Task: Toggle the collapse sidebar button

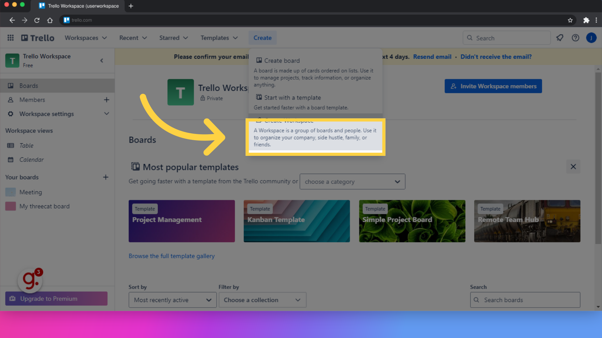Action: [102, 61]
